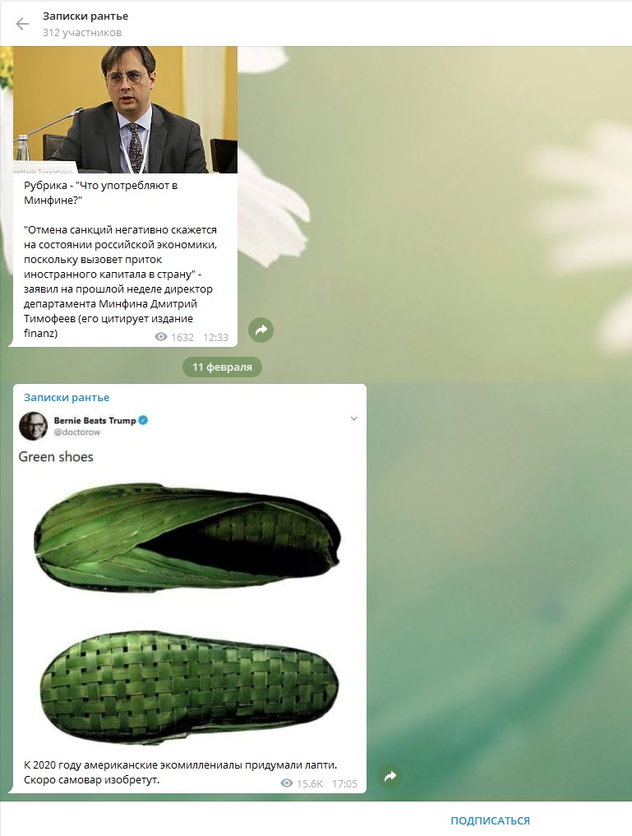Click the 12:33 post timestamp
This screenshot has width=632, height=836.
tap(215, 337)
